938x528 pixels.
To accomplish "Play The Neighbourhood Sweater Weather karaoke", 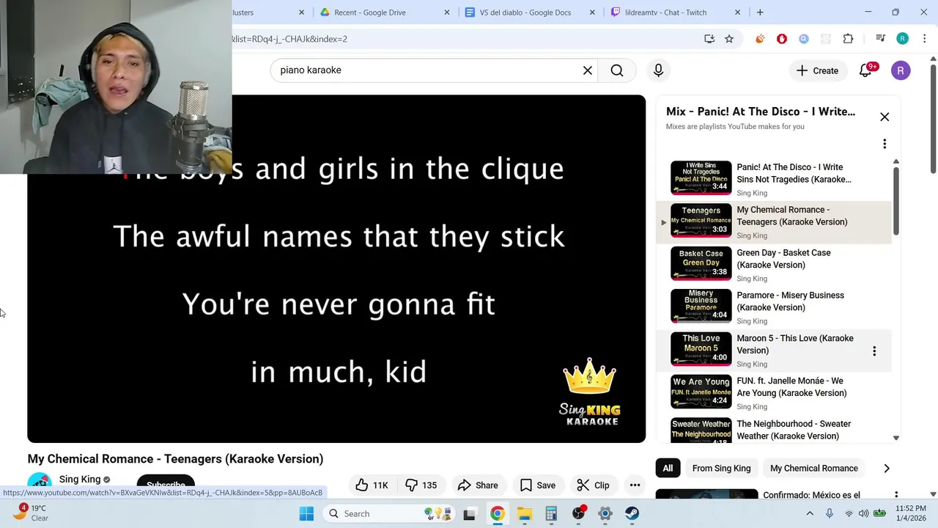I will tap(773, 430).
